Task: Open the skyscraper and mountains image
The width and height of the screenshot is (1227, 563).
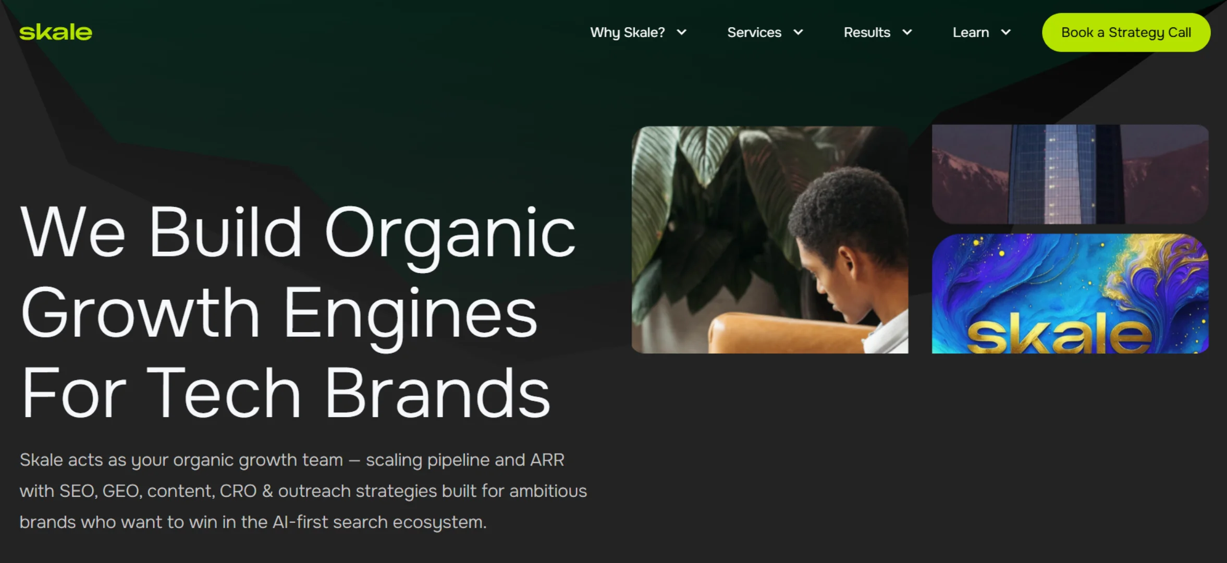Action: click(1070, 174)
